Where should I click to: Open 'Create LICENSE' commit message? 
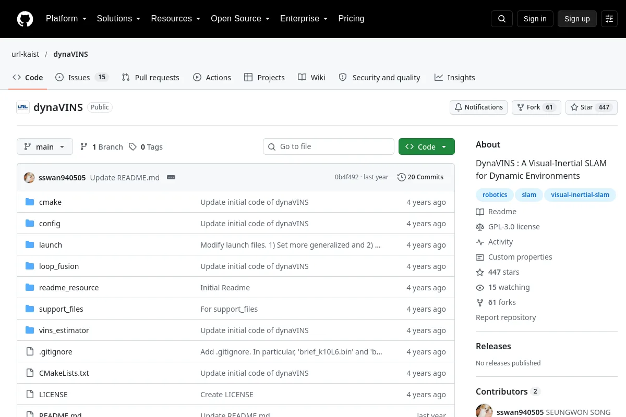click(x=227, y=395)
